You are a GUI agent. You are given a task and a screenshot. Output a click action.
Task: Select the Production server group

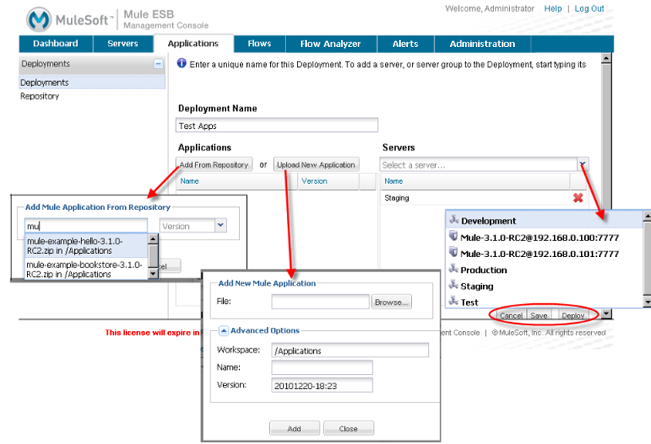coord(484,270)
